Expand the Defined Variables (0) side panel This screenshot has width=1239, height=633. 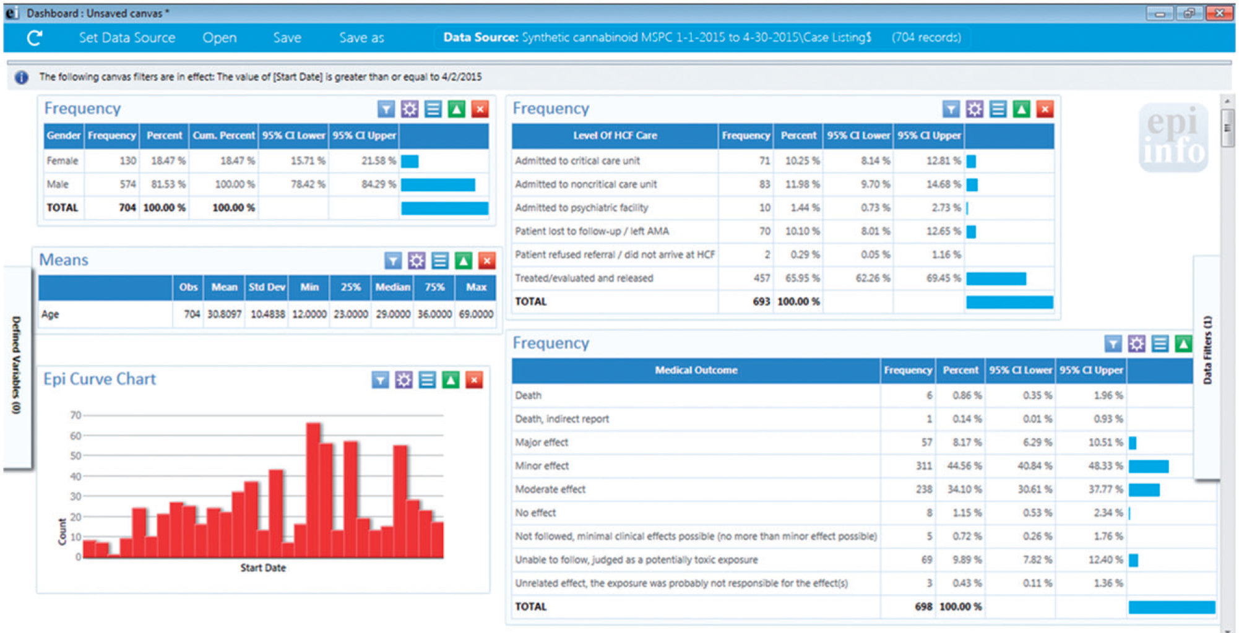tap(17, 365)
